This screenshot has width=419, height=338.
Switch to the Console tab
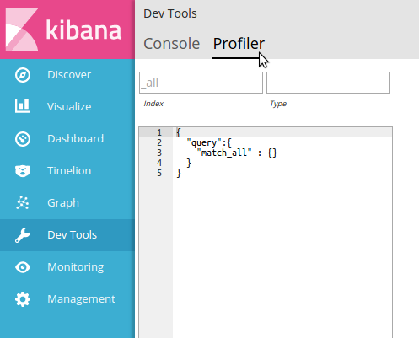(x=171, y=44)
